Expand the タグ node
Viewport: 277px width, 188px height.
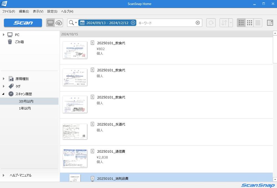[x=4, y=86]
